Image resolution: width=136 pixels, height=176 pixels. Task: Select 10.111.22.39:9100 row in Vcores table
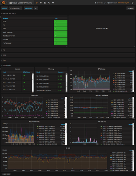point(17,75)
